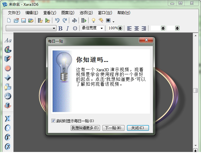Viewport: 201px width, 158px height.
Task: Expand the font name dropdown
Action: [x=54, y=28]
